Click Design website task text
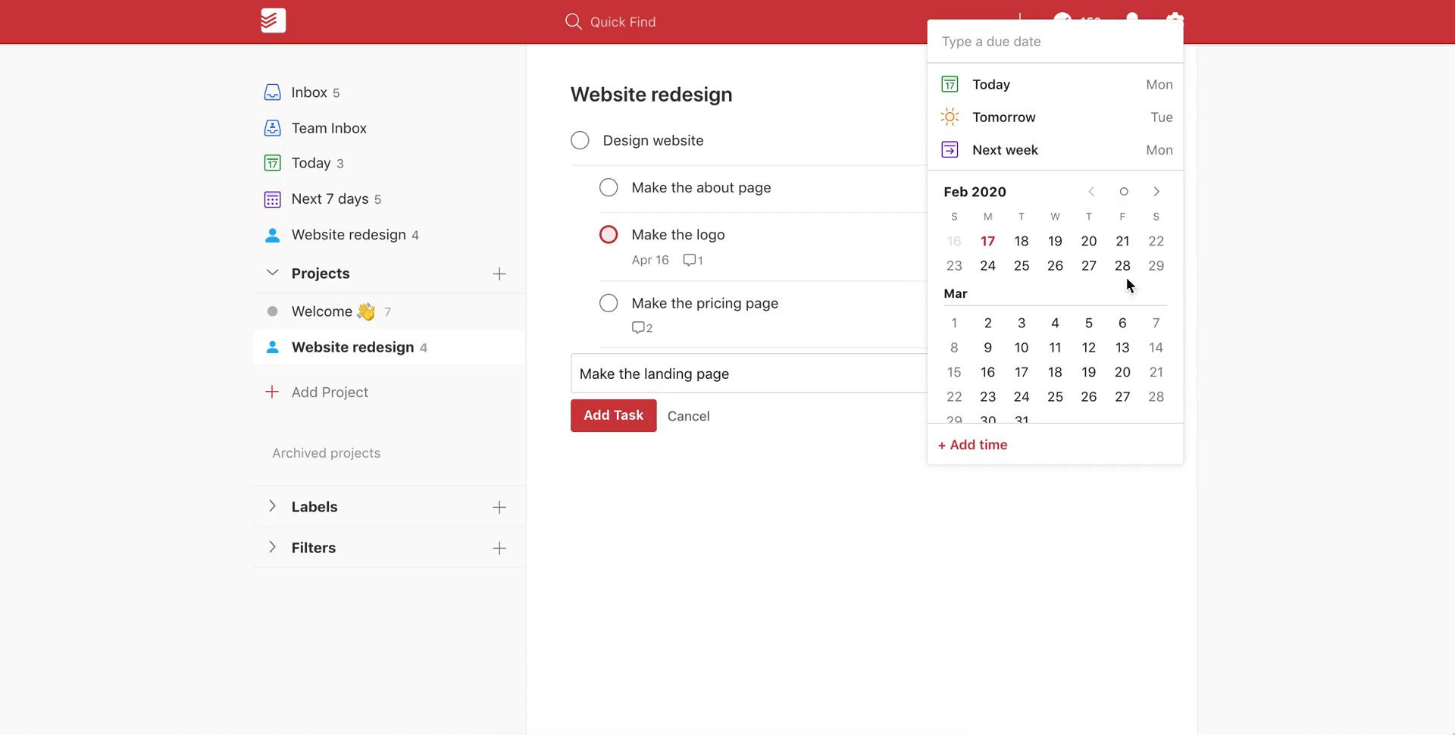 pos(652,140)
